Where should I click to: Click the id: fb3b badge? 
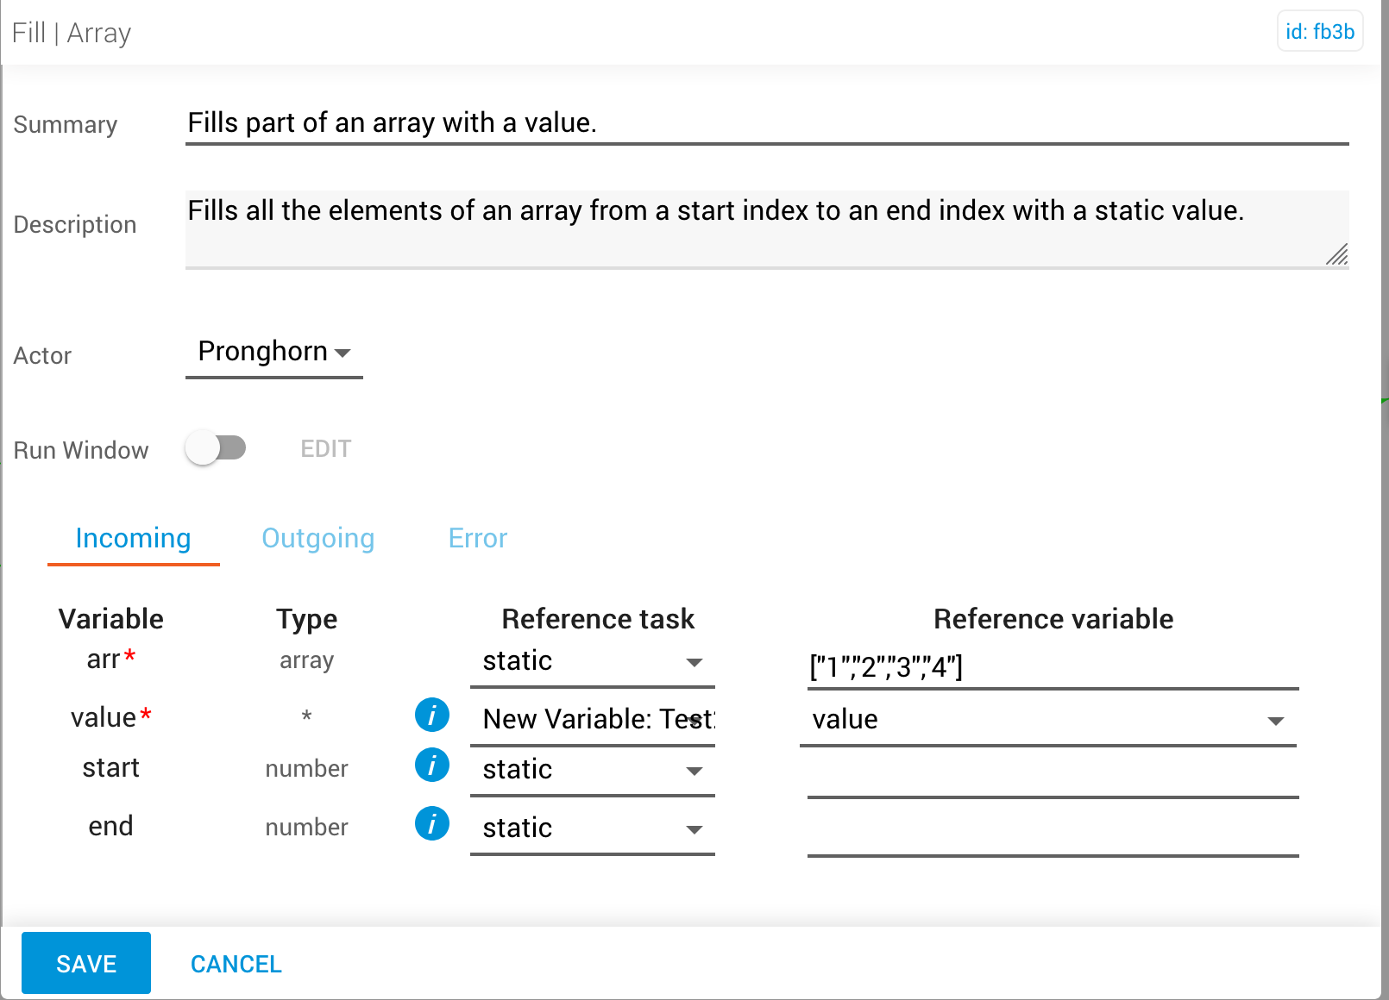point(1320,32)
